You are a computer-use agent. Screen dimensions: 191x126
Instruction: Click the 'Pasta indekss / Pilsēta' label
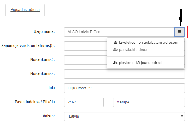[x=35, y=102]
